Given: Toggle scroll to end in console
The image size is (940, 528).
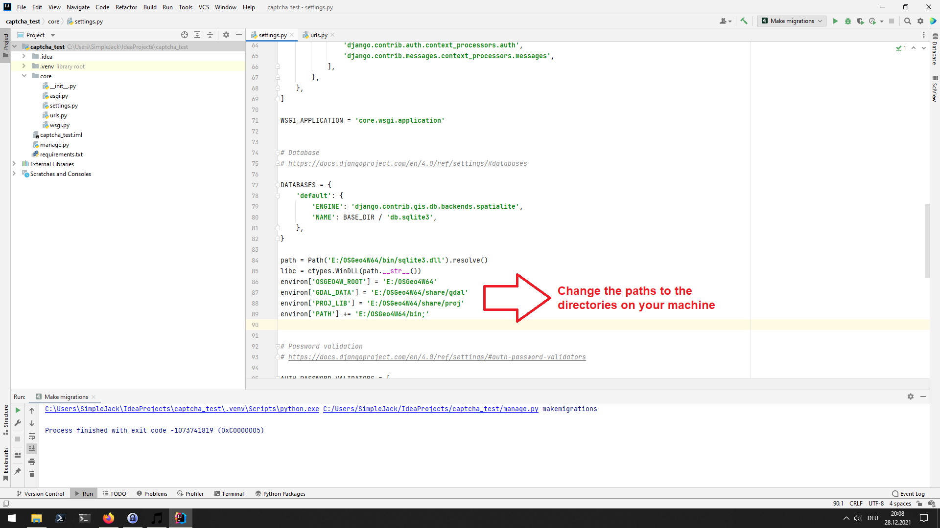Looking at the screenshot, I should pos(32,449).
